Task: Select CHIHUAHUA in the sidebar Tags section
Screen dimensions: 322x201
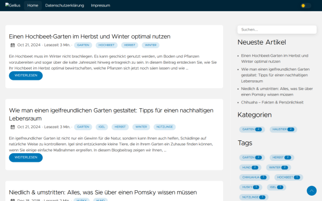Action: (254, 177)
